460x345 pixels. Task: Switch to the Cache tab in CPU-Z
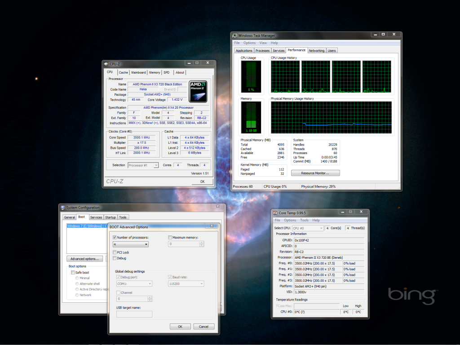[x=123, y=72]
